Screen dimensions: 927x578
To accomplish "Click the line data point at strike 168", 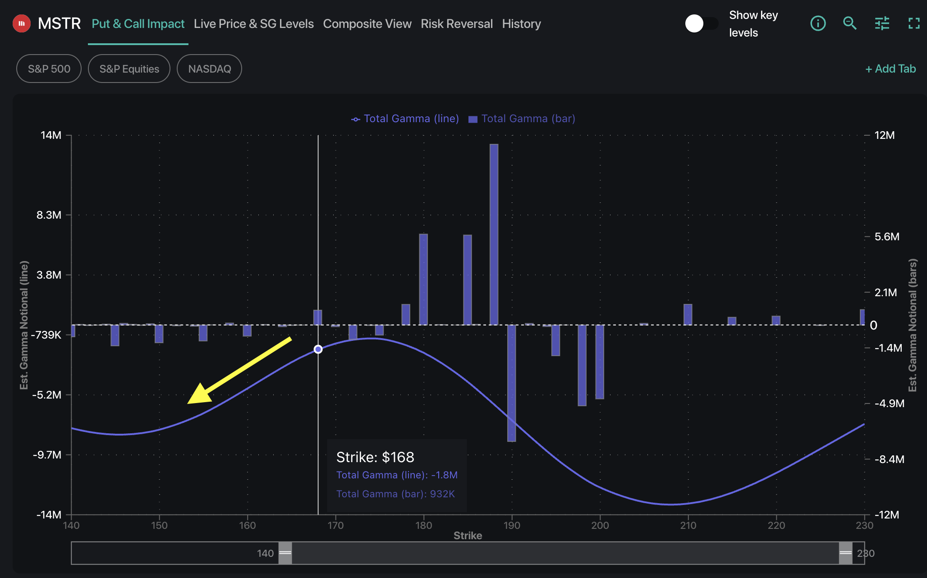I will click(x=318, y=349).
